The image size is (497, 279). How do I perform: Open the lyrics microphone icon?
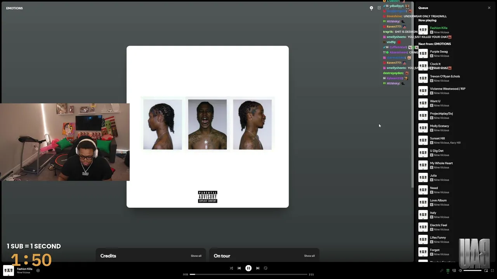(x=441, y=270)
